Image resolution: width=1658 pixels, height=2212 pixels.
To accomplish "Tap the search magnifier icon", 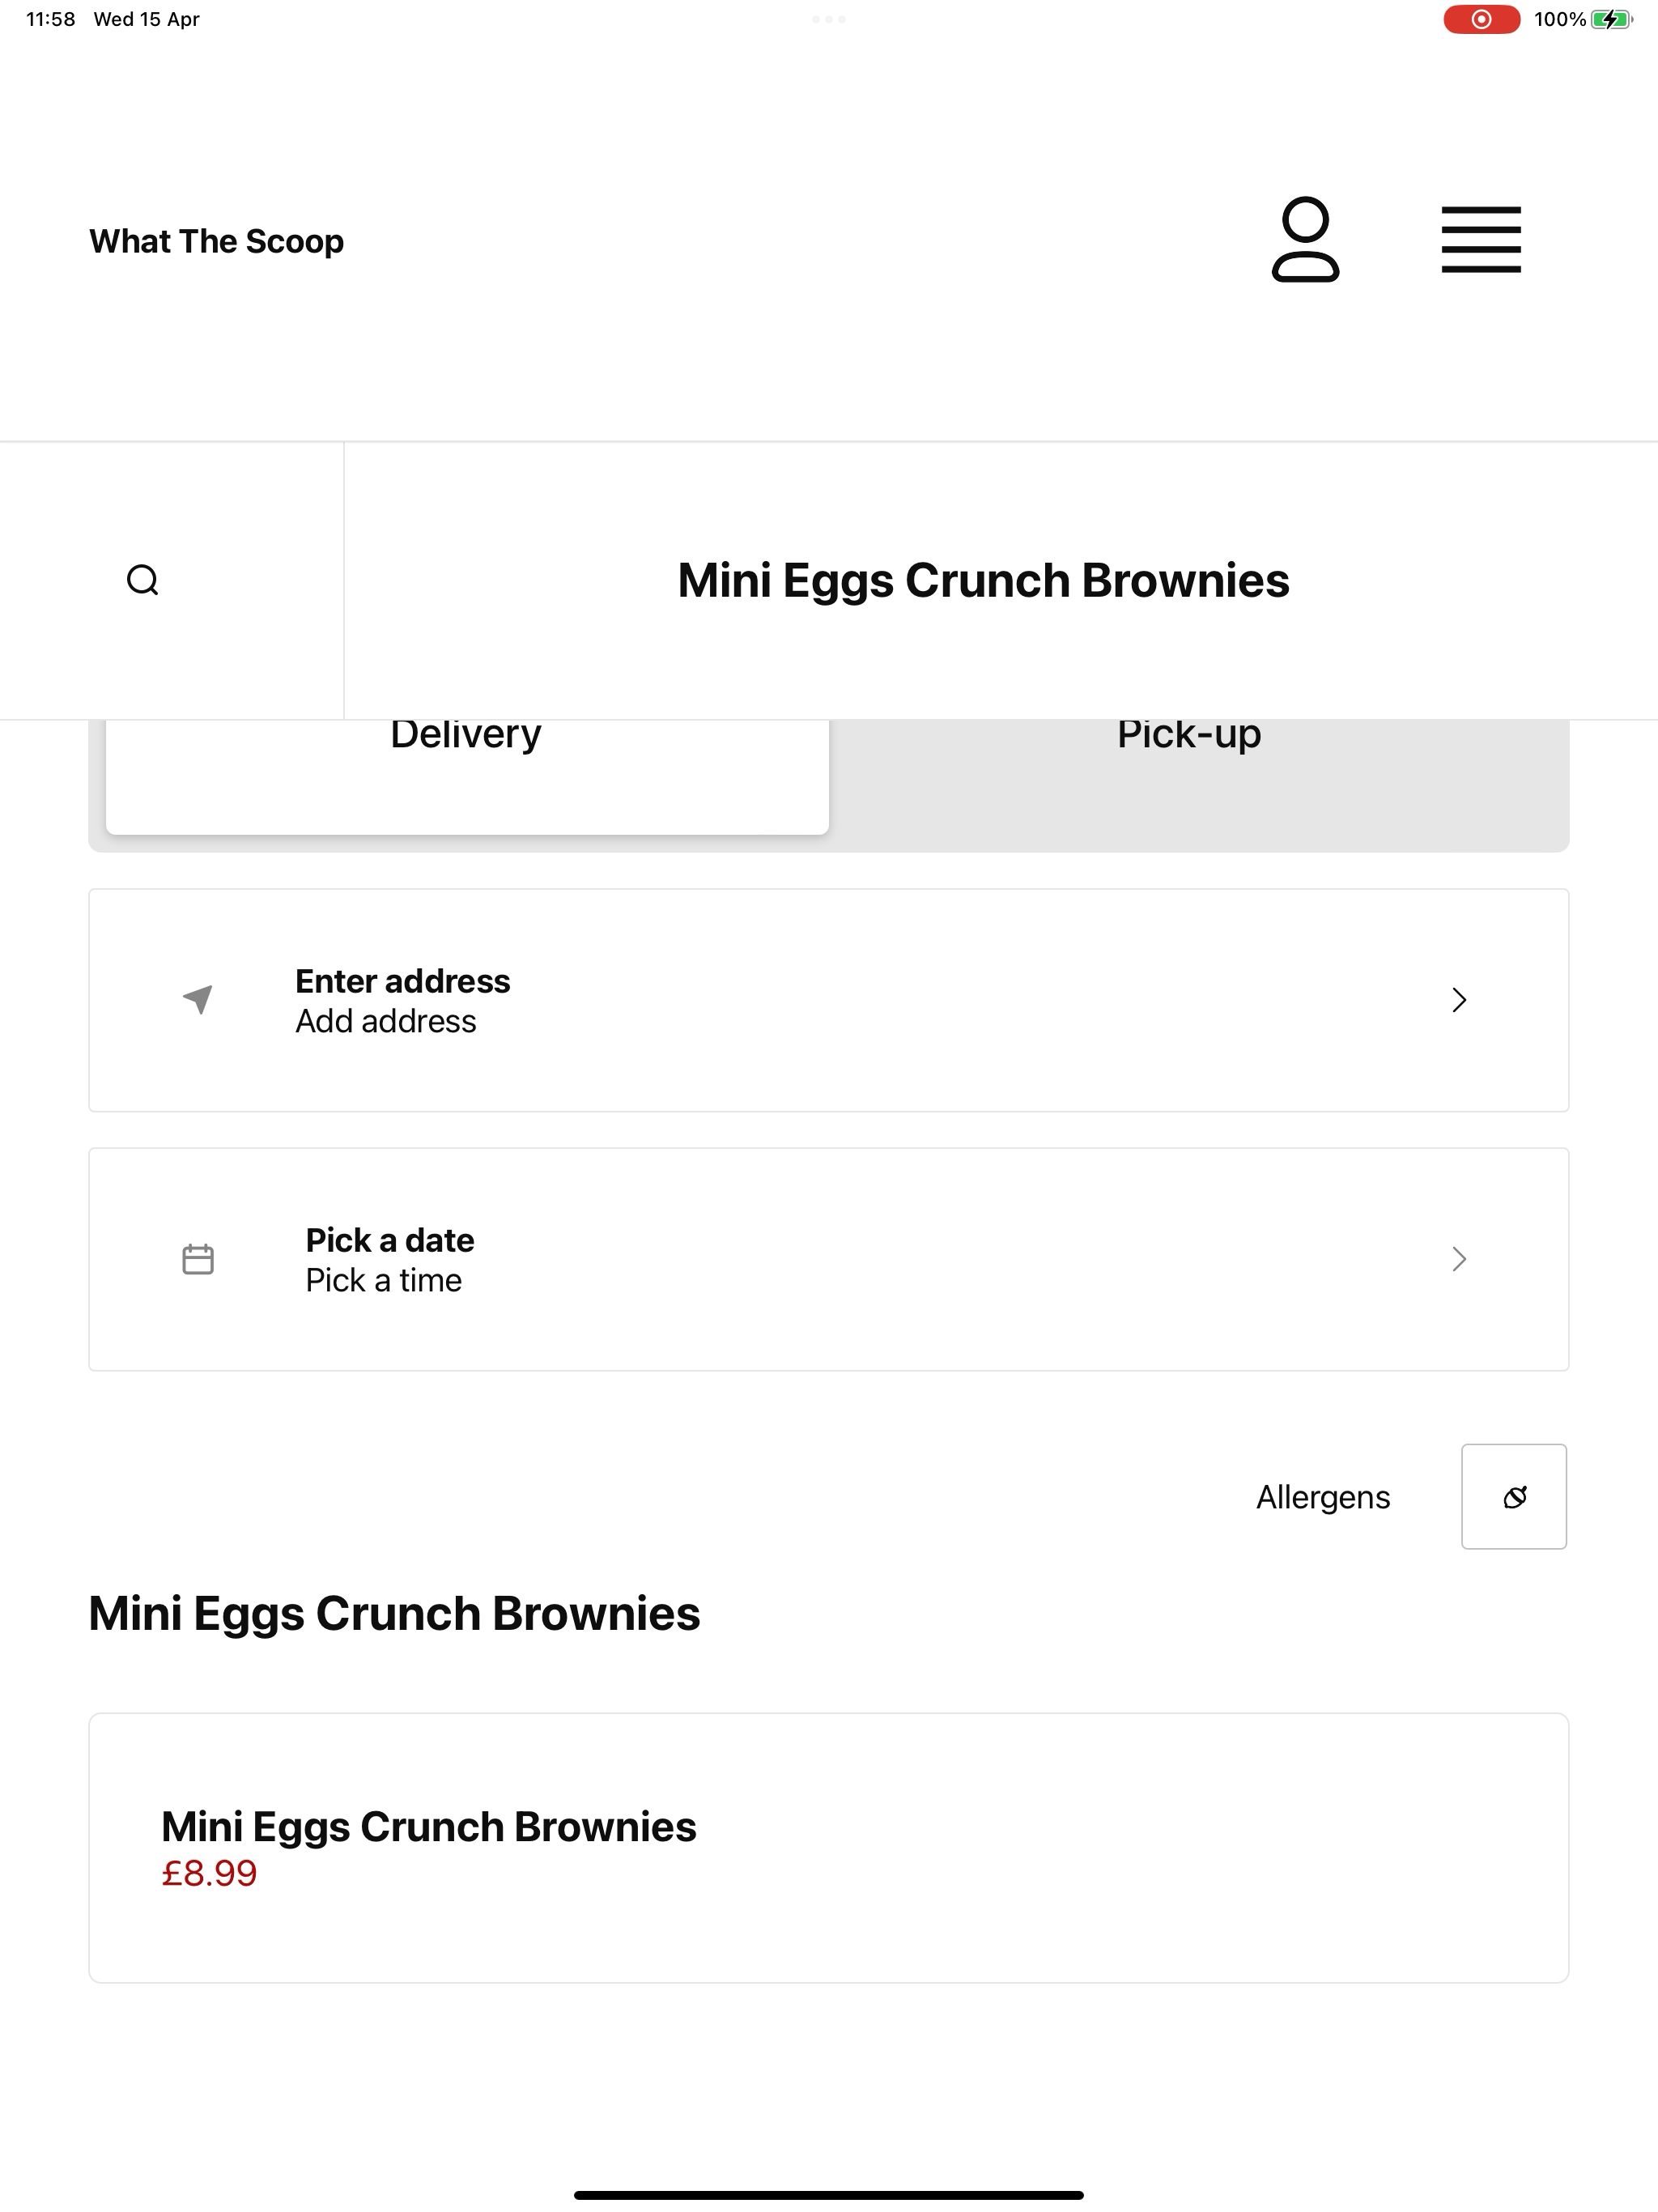I will point(143,580).
